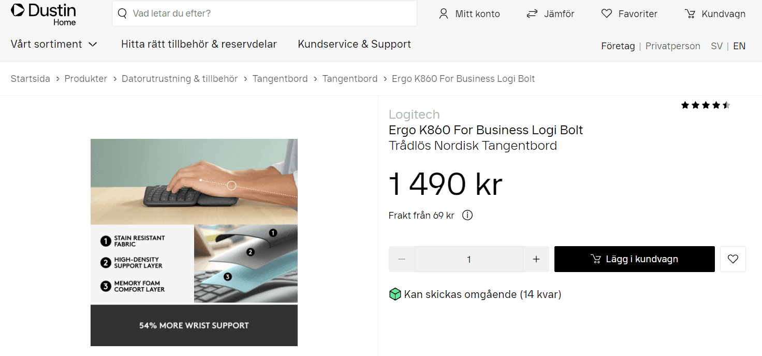This screenshot has height=356, width=762.
Task: Expand the Vårt sortiment dropdown
Action: click(54, 44)
